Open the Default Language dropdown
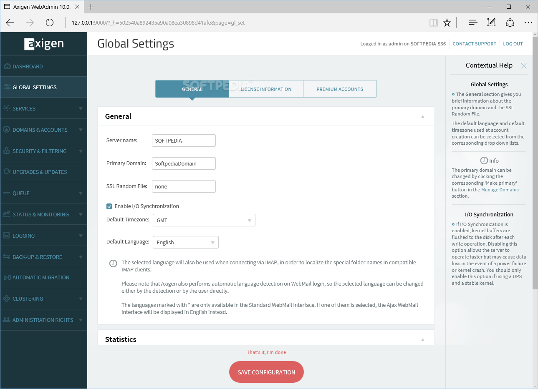The image size is (538, 389). click(x=186, y=242)
